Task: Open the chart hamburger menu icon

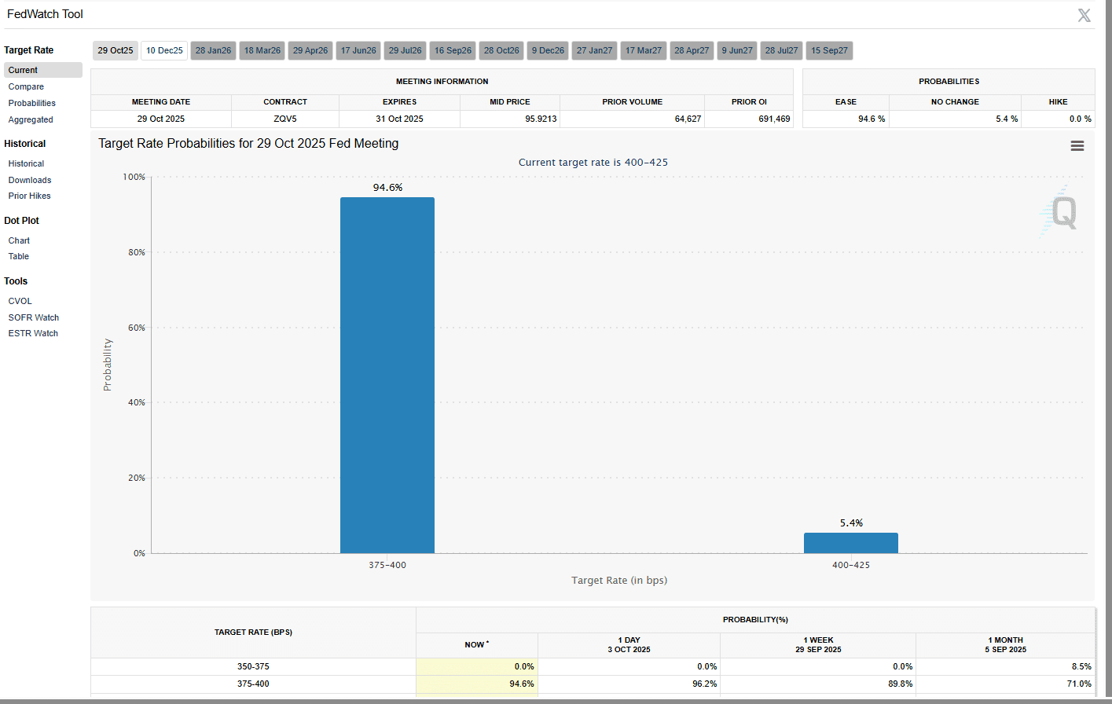Action: click(1077, 146)
